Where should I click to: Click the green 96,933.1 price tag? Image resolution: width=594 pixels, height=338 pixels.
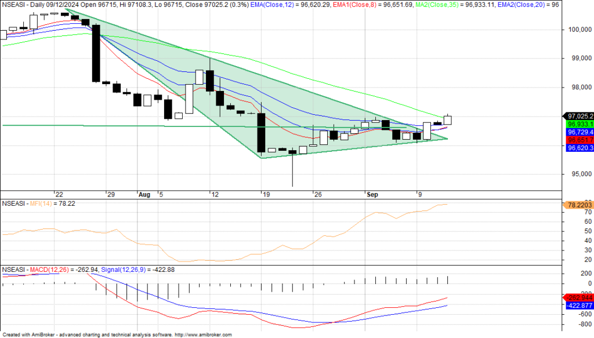click(x=578, y=124)
